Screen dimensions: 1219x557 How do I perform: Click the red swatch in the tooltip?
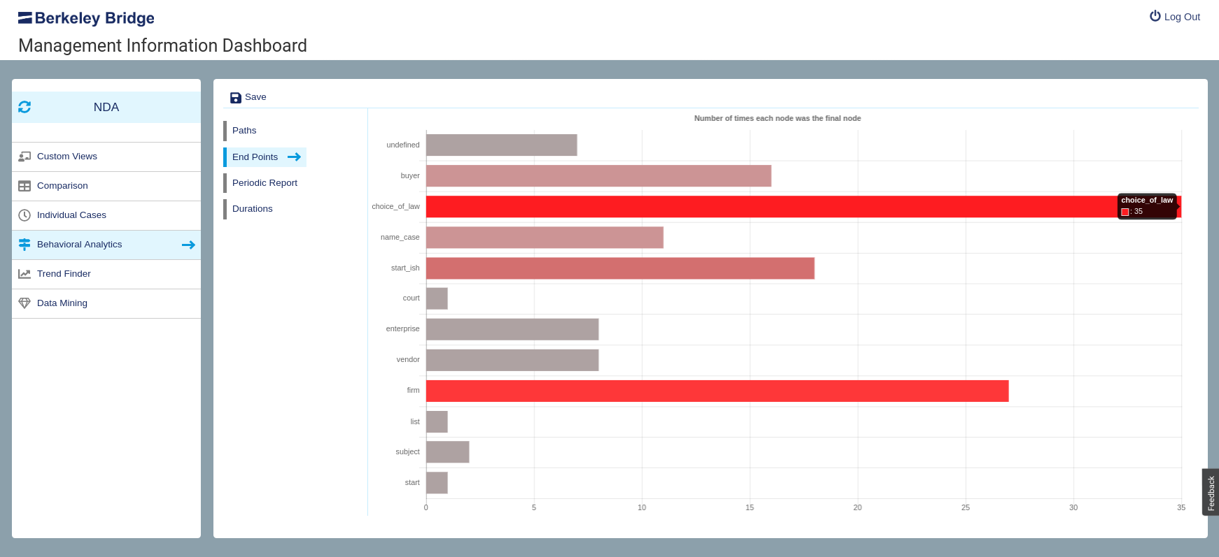(x=1125, y=212)
